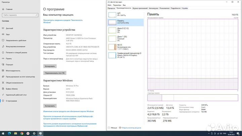
Task: Collapse Task Manager with Меньше
Action: (113, 128)
